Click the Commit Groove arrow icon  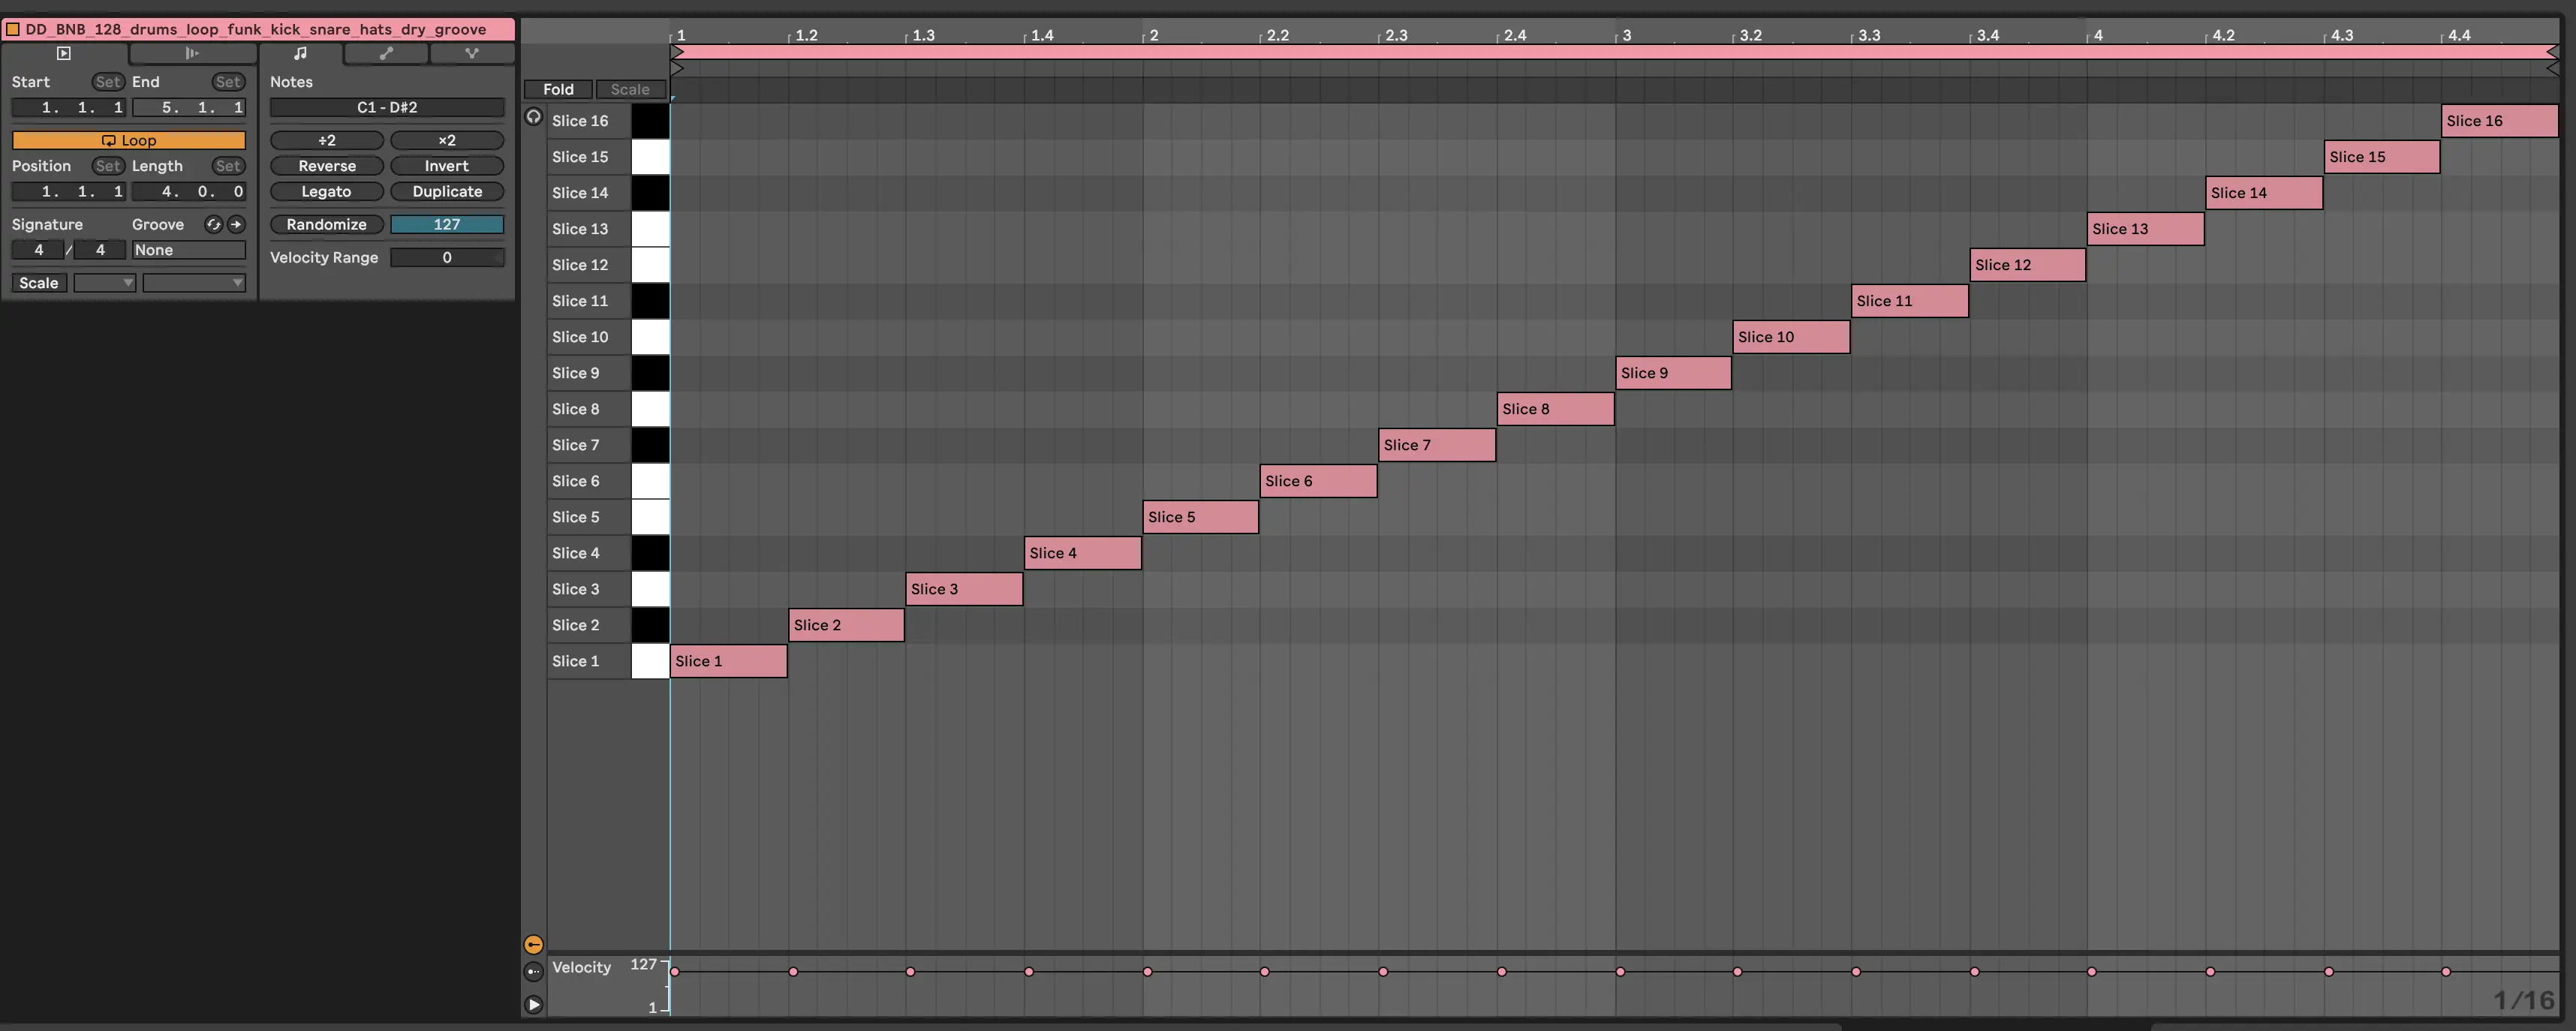pyautogui.click(x=236, y=224)
